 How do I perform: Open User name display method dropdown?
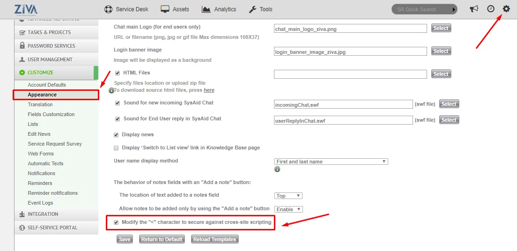coord(331,162)
